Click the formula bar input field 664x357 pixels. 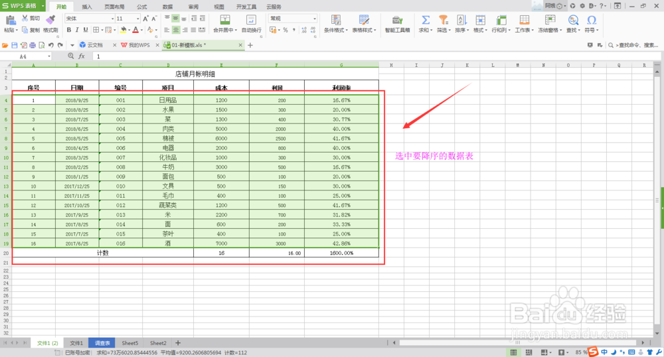pyautogui.click(x=376, y=56)
